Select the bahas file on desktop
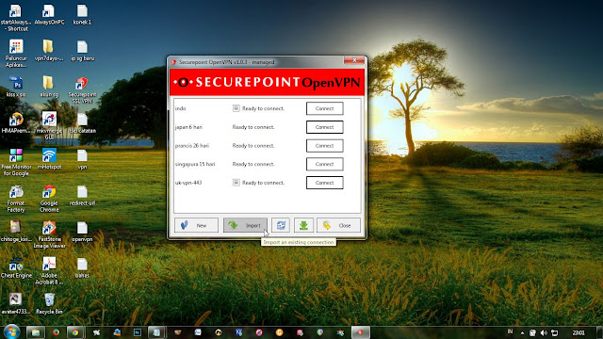 (82, 267)
